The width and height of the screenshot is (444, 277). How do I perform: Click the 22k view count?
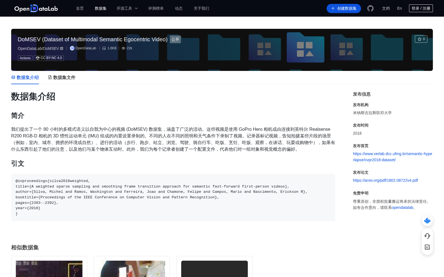click(129, 48)
